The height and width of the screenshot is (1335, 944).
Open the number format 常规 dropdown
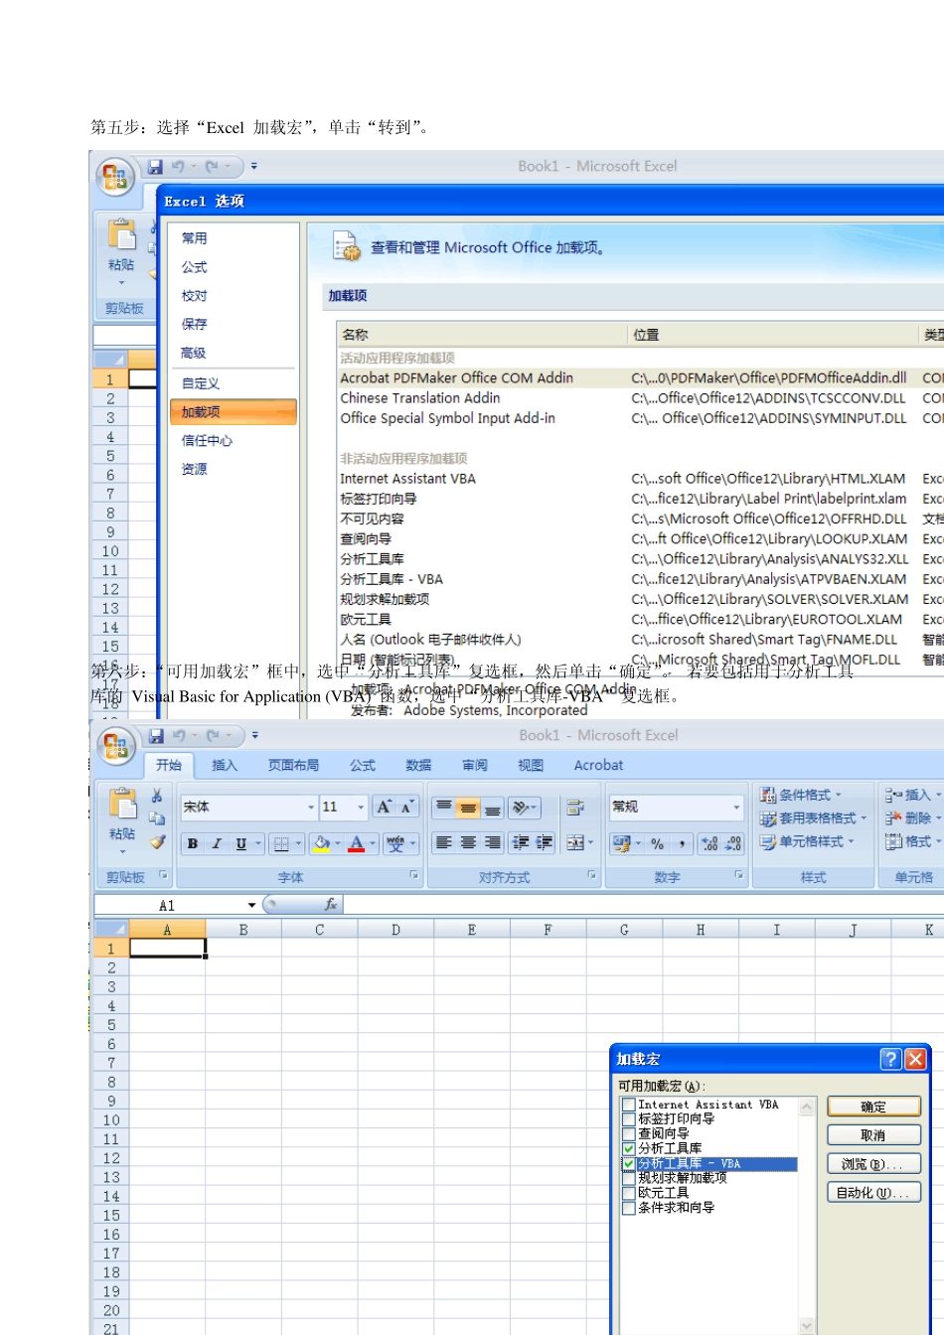[x=736, y=808]
